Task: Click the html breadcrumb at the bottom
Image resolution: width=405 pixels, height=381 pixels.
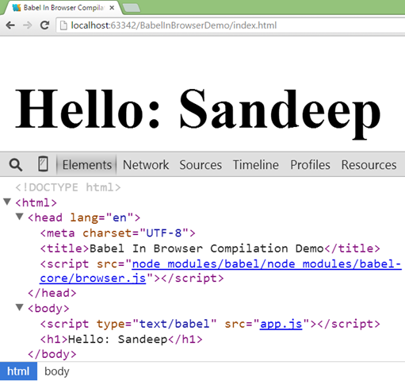Action: pos(18,371)
